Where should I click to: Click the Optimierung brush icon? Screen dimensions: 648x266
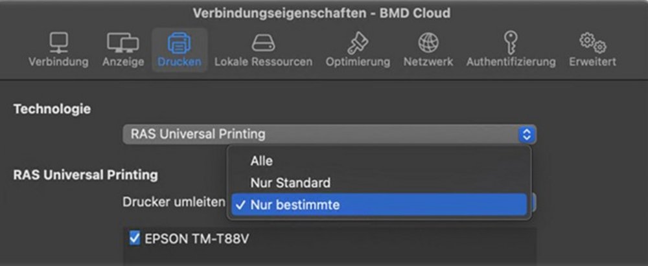tap(358, 43)
